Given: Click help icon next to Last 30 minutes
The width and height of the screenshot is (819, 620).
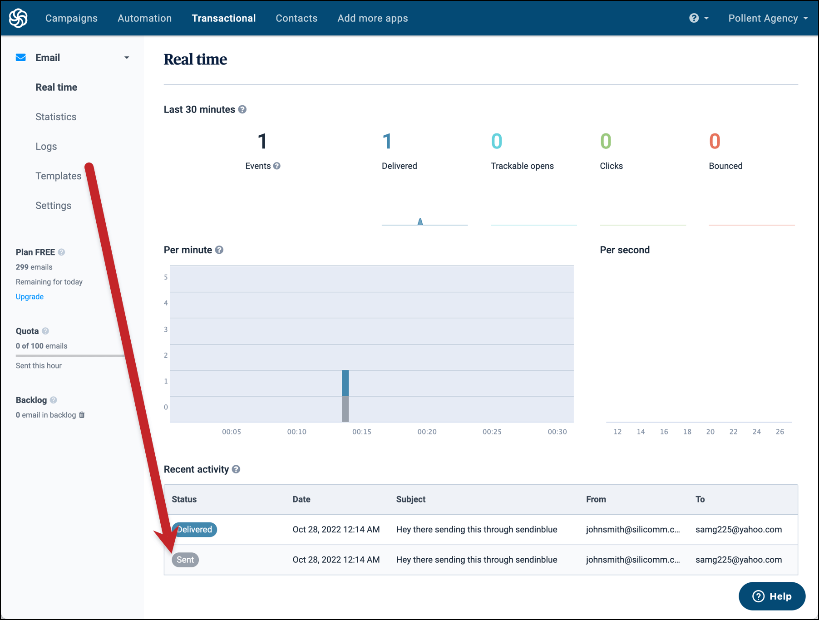Looking at the screenshot, I should 242,109.
